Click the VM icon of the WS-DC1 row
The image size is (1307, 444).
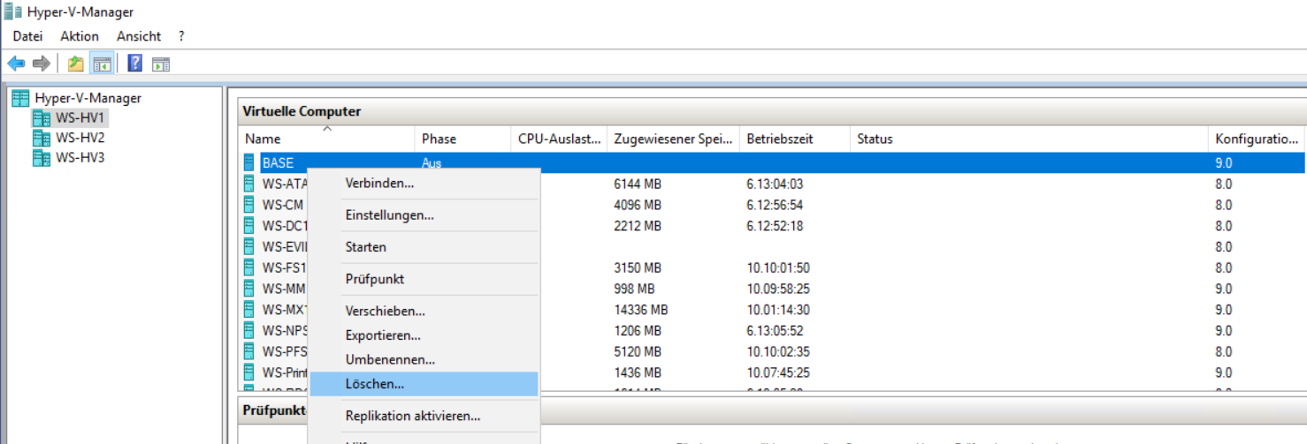pos(249,226)
